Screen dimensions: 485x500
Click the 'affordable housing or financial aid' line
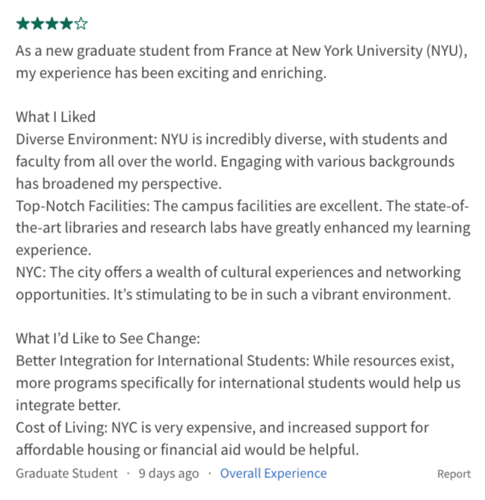187,450
